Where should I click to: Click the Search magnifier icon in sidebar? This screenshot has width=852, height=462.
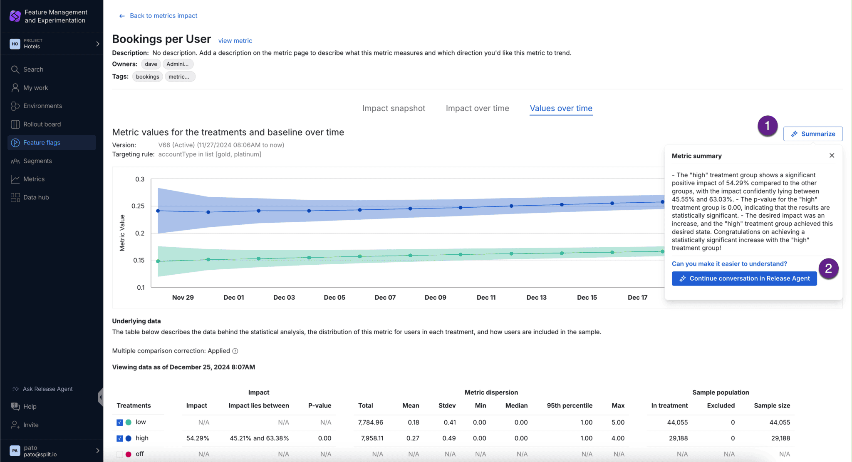[x=15, y=70]
